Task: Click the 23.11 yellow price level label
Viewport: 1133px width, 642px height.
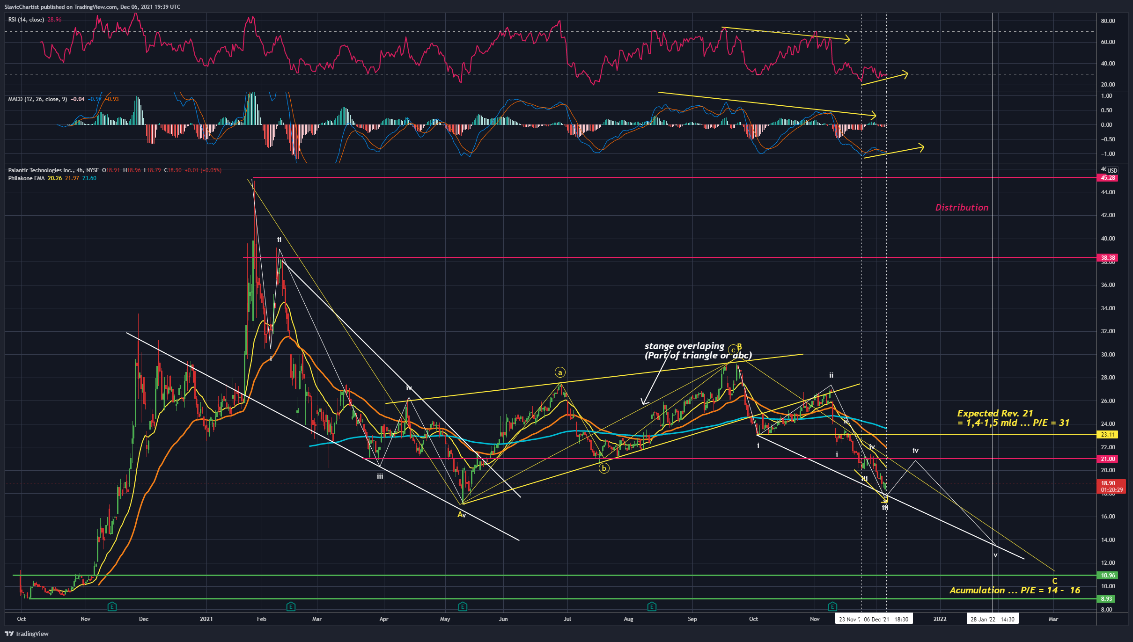Action: click(x=1108, y=435)
